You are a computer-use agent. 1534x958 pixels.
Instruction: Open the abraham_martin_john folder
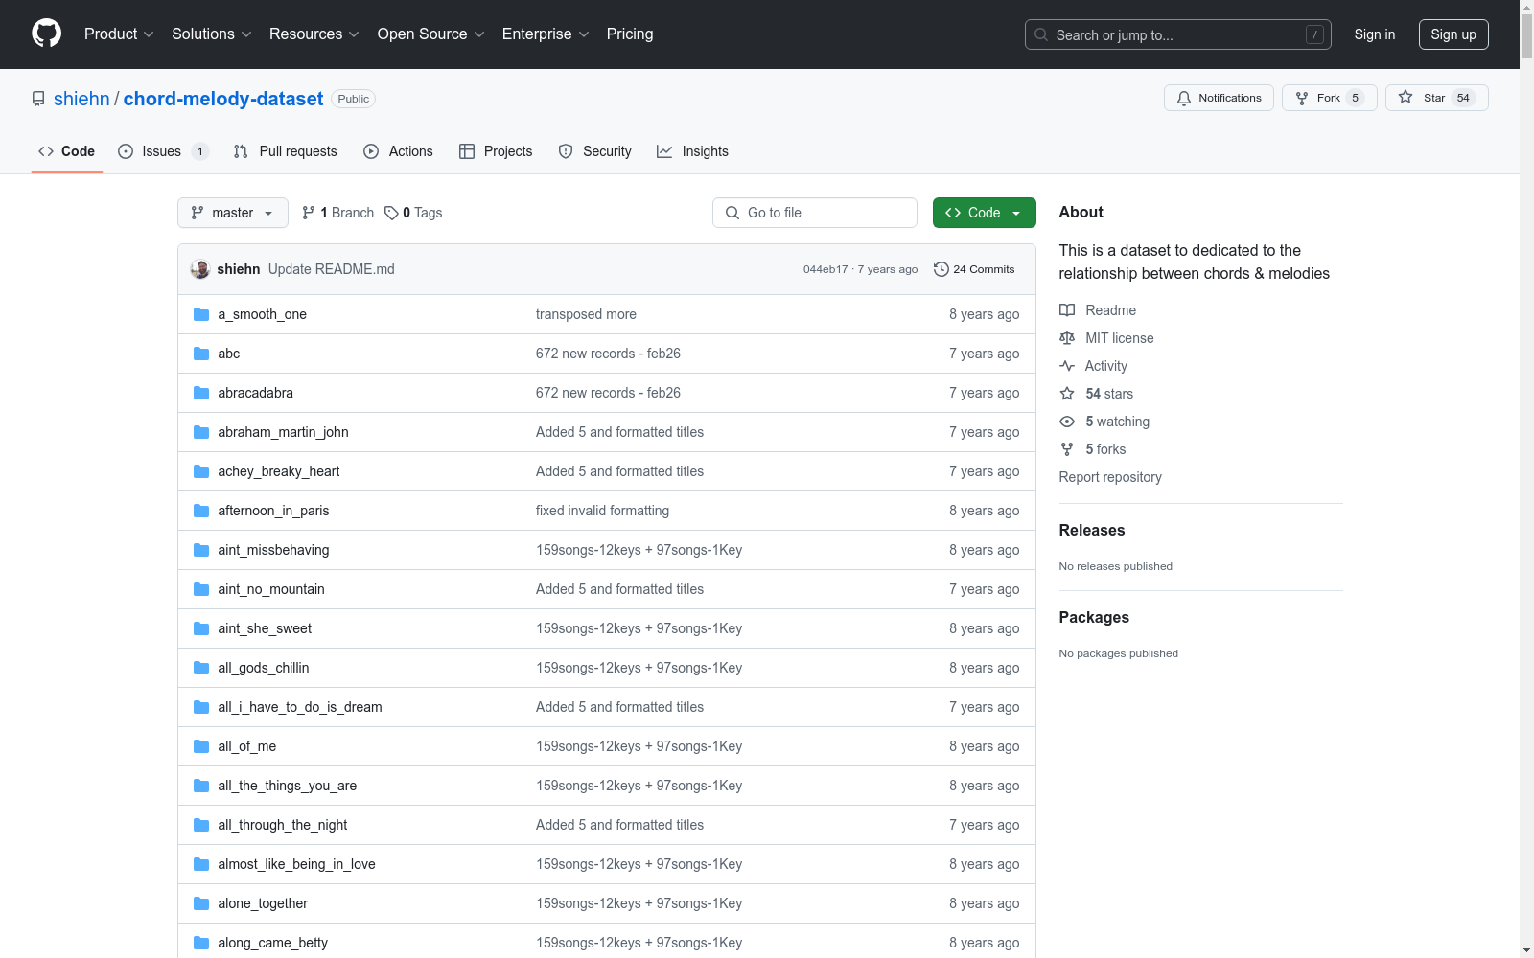click(x=283, y=432)
